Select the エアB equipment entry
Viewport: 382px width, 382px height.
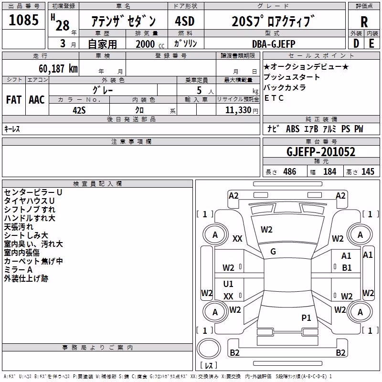pyautogui.click(x=311, y=129)
